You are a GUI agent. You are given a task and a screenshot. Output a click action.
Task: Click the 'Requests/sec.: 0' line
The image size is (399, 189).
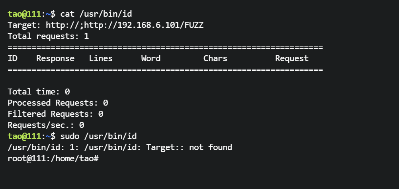click(x=46, y=125)
